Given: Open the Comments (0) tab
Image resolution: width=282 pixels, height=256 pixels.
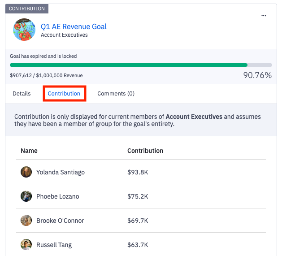Looking at the screenshot, I should 116,94.
